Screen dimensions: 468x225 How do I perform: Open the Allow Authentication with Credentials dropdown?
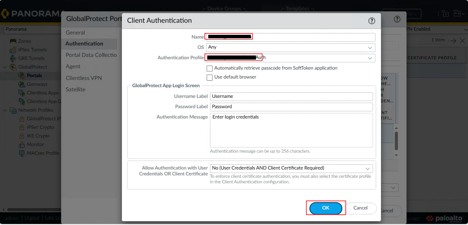(x=292, y=168)
